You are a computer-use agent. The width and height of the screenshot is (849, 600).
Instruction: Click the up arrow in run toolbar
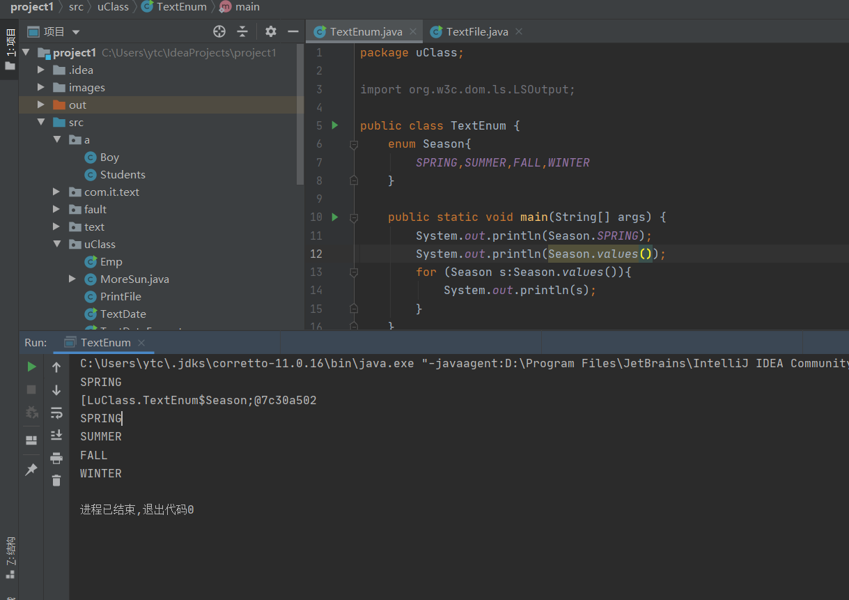(56, 367)
